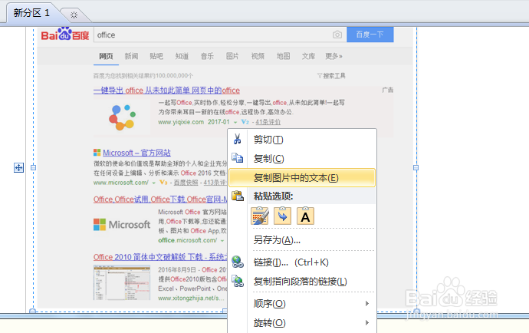Click the www.yiqixie.com URL text
The width and height of the screenshot is (529, 333).
click(x=181, y=122)
